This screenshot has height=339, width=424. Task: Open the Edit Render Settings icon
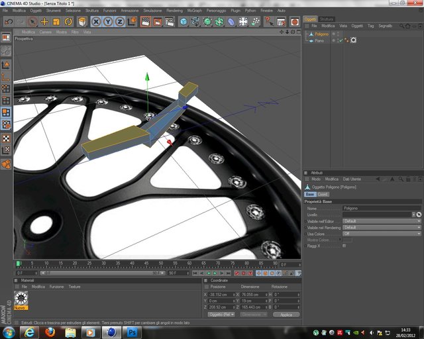[x=170, y=22]
